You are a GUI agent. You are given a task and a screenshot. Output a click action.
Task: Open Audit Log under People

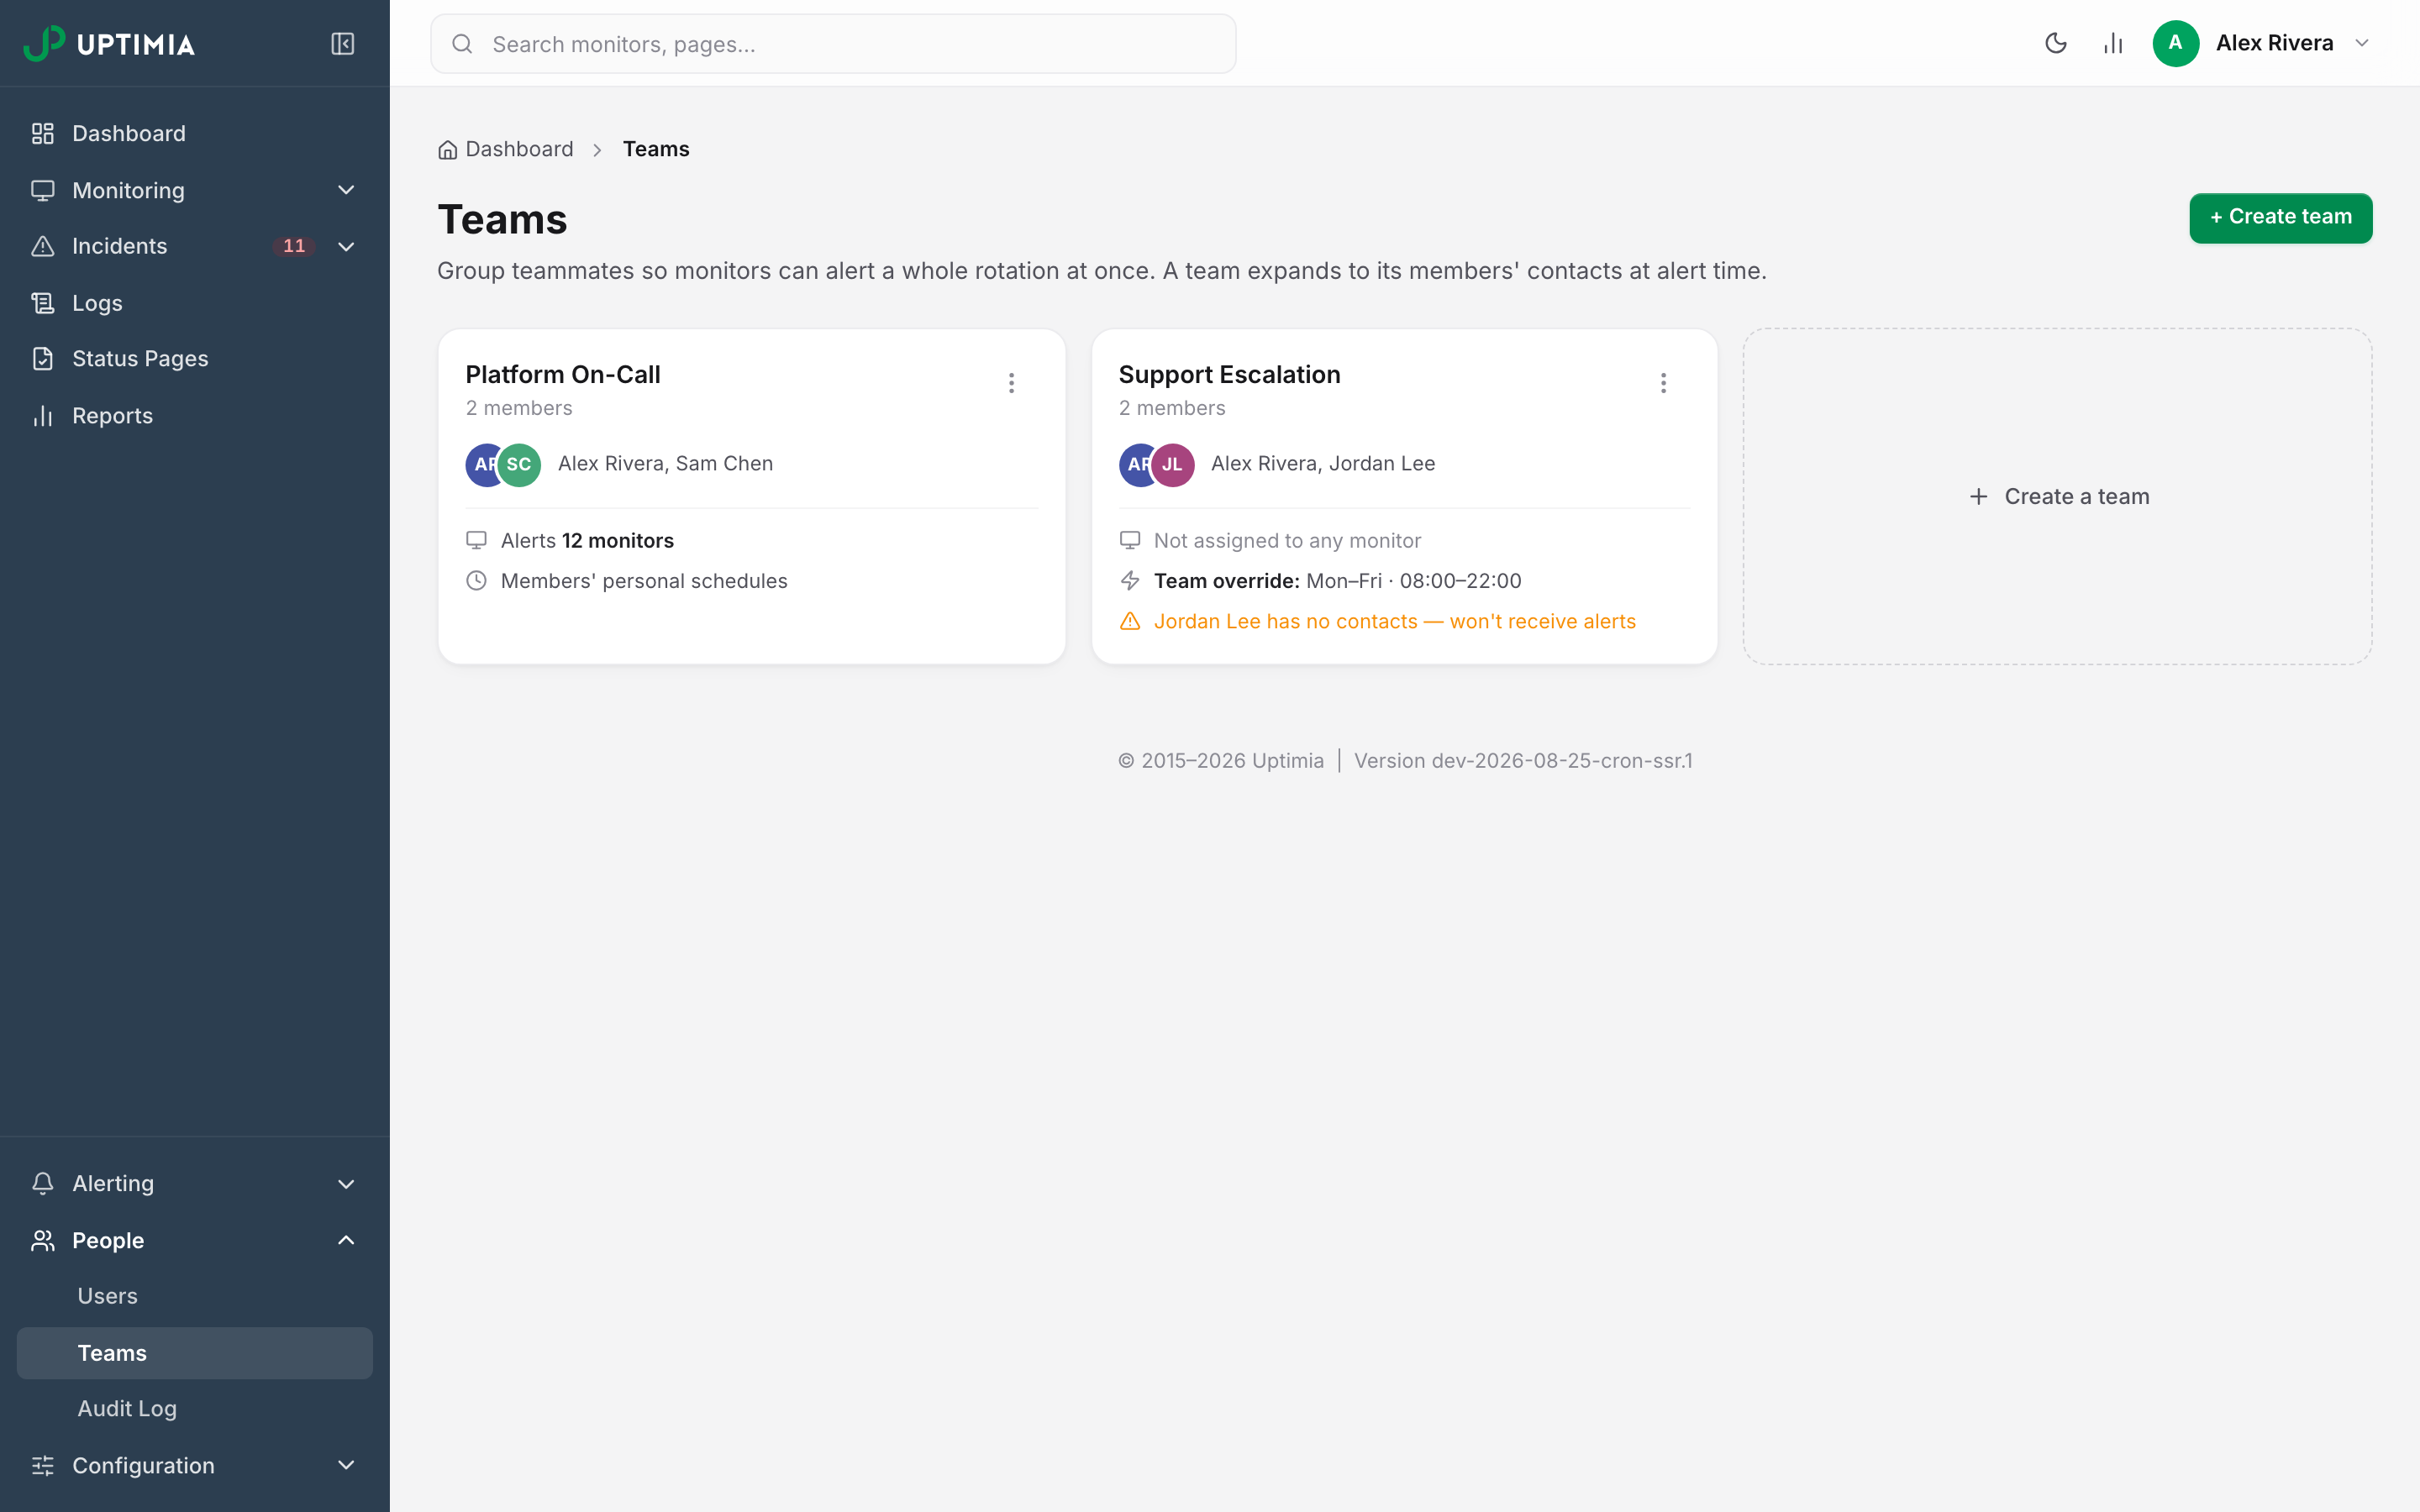[194, 1408]
